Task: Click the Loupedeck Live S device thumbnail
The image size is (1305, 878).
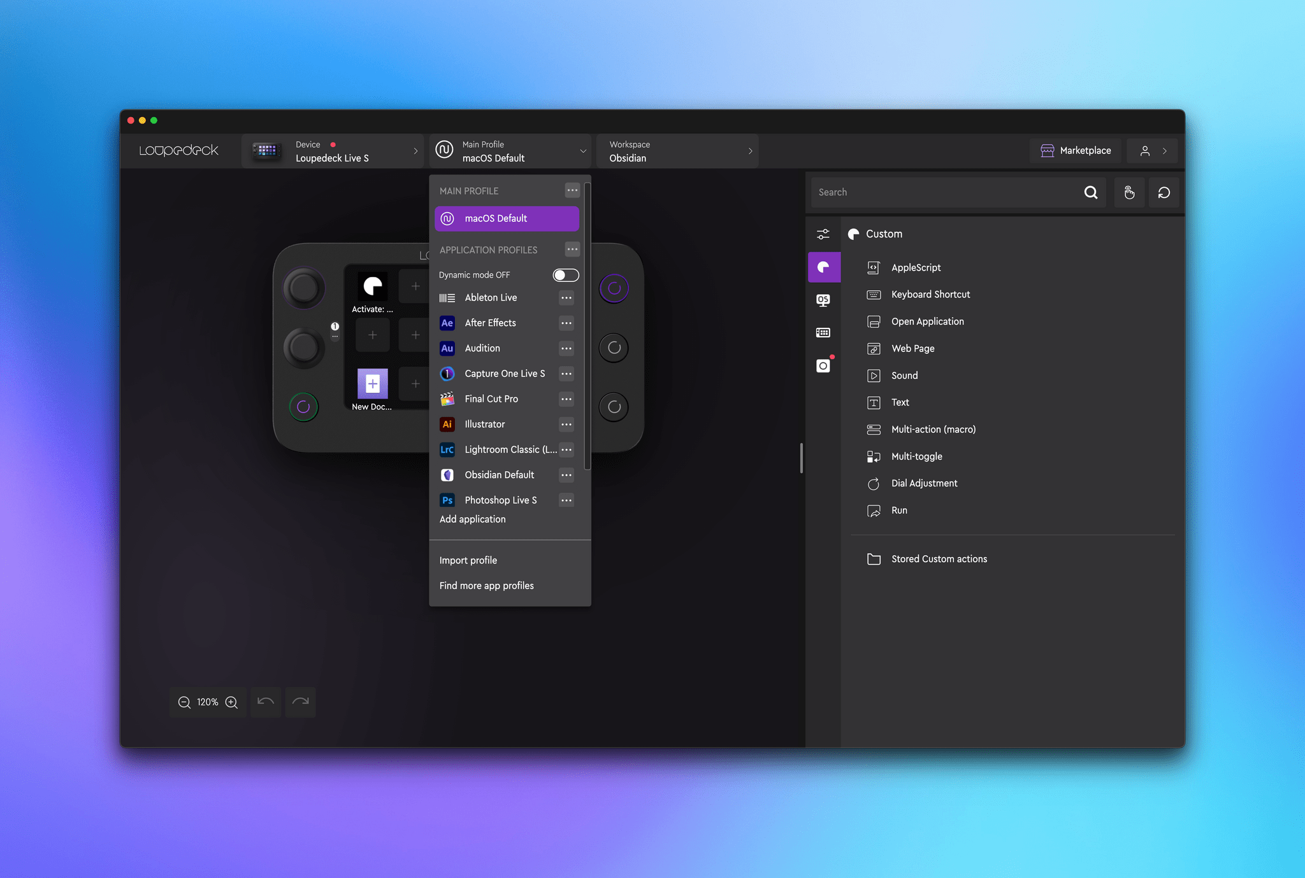Action: pos(266,151)
